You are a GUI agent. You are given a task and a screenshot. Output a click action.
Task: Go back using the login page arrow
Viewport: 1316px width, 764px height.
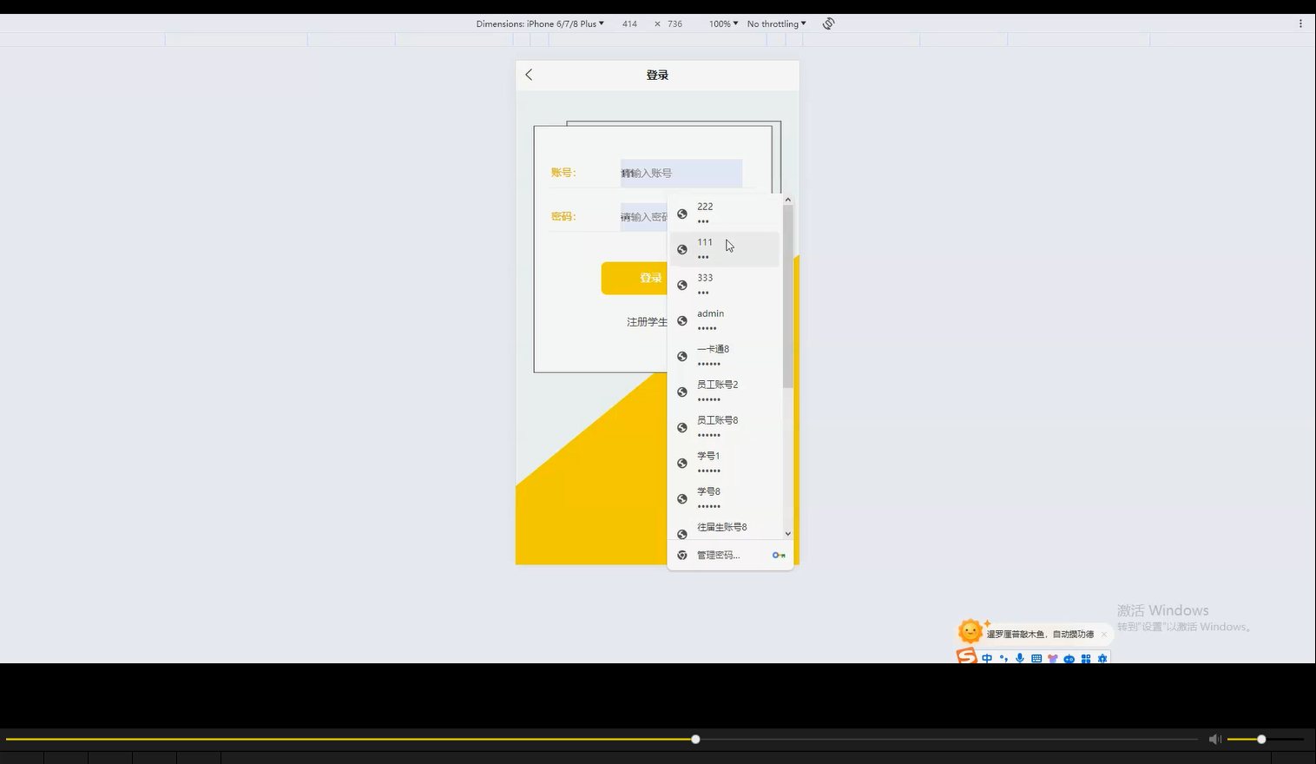[x=529, y=75]
